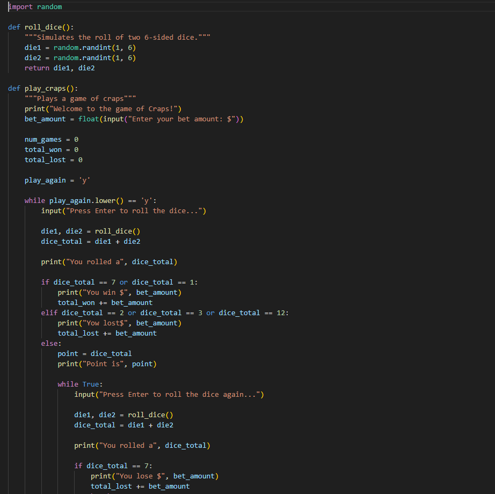Click the 'elif dice_total == 2 or' condition line
495x494 pixels.
pyautogui.click(x=165, y=313)
